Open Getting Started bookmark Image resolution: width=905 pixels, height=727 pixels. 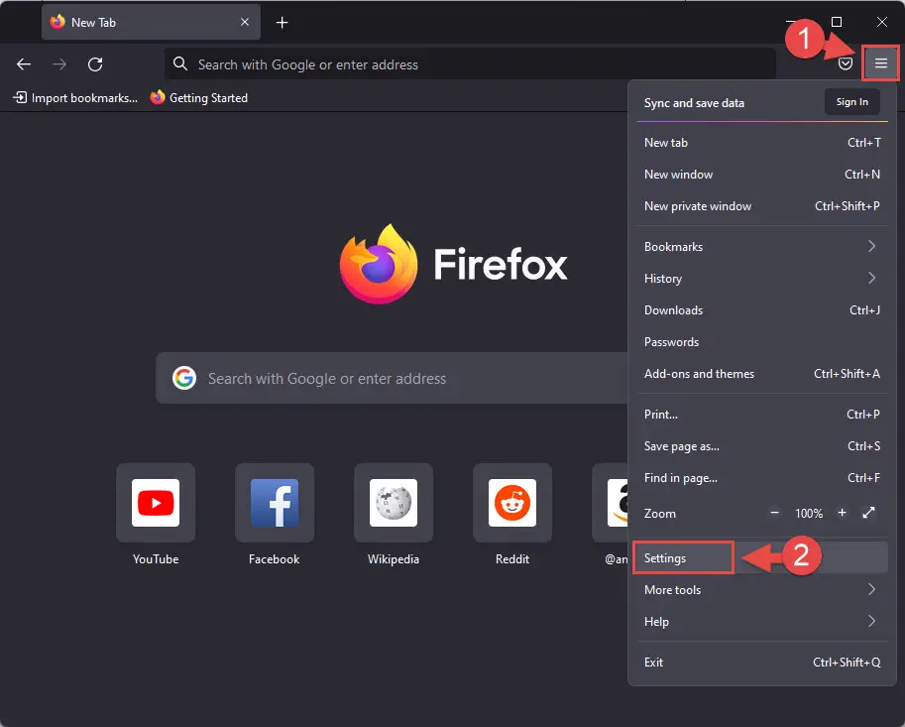(198, 97)
